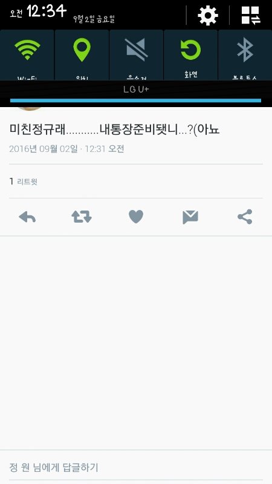Toggle screen rotation (화면) setting
This screenshot has width=272, height=484.
tap(190, 55)
